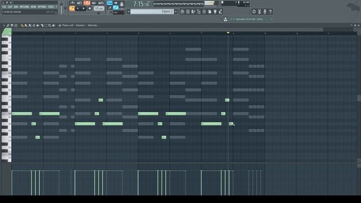Stop playback with the stop button
This screenshot has width=361, height=203.
(x=83, y=8)
